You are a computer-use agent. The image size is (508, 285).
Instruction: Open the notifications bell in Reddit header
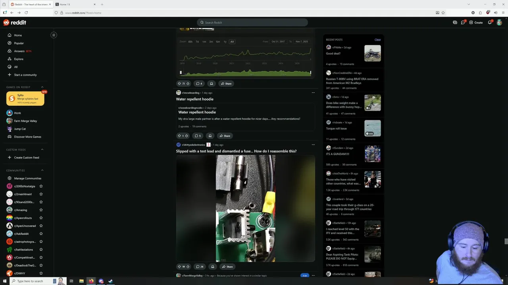[x=490, y=23]
